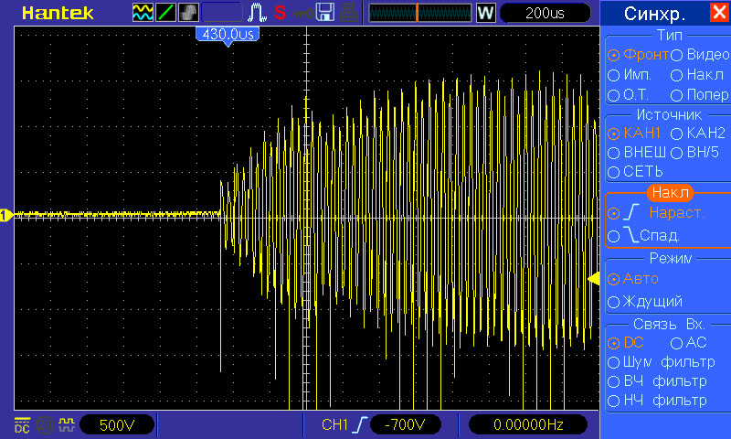Click the CH1 trigger channel label
The height and width of the screenshot is (439, 731).
[x=334, y=424]
